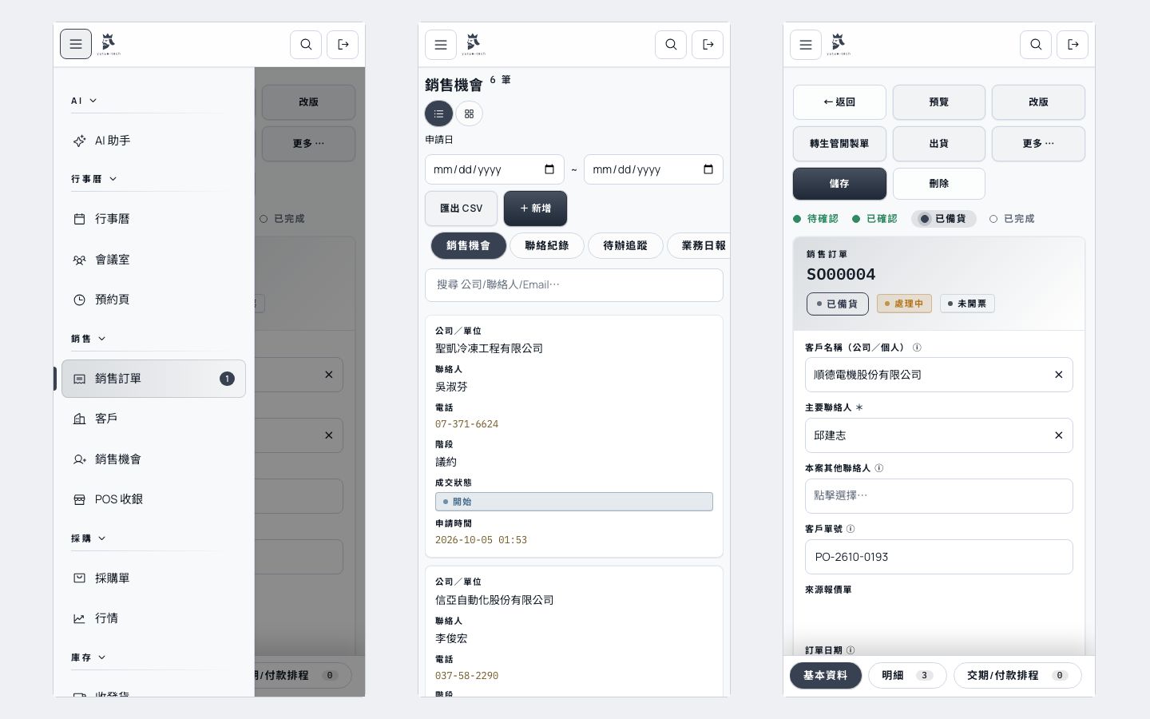Click the hamburger menu in the left panel

76,44
